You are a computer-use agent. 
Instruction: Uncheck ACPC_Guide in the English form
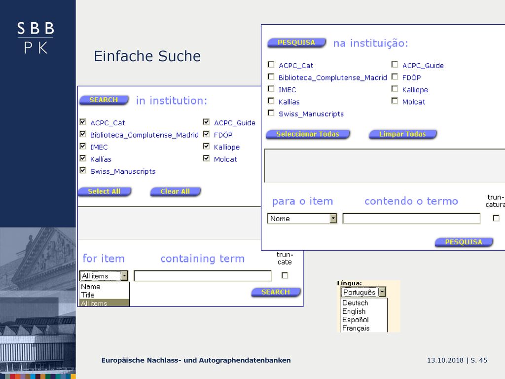(207, 122)
